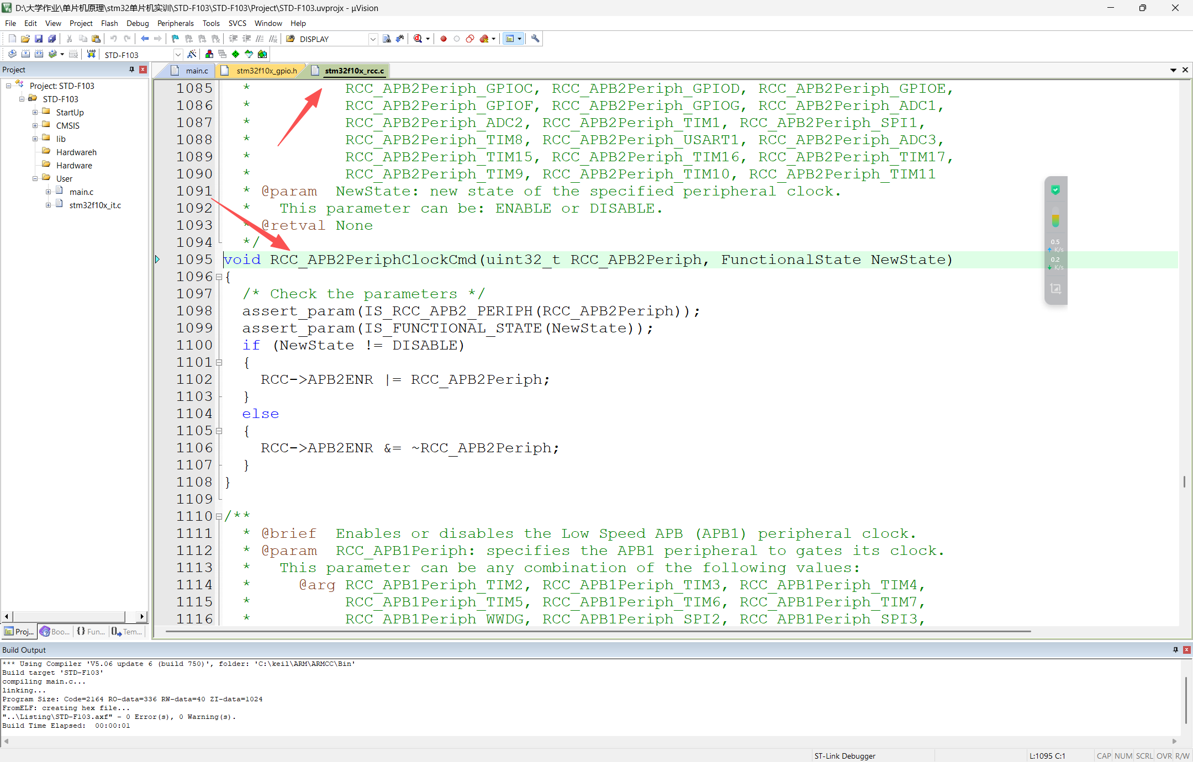
Task: Toggle bookmark with the flag icon
Action: click(175, 39)
